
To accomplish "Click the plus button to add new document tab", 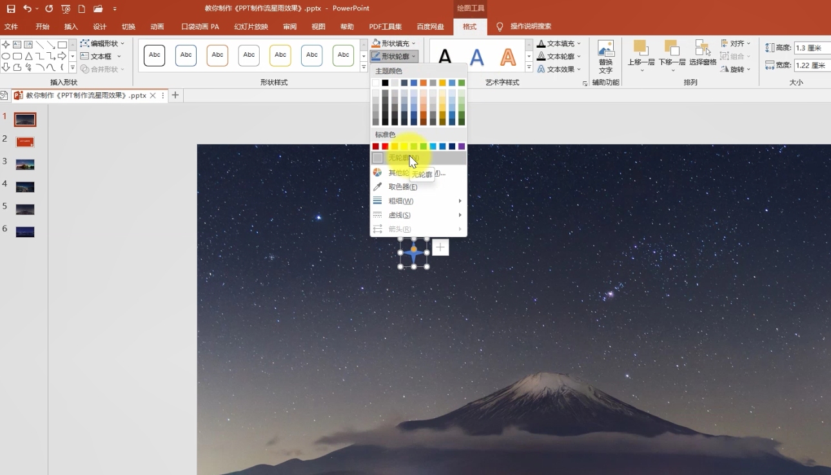I will 175,95.
